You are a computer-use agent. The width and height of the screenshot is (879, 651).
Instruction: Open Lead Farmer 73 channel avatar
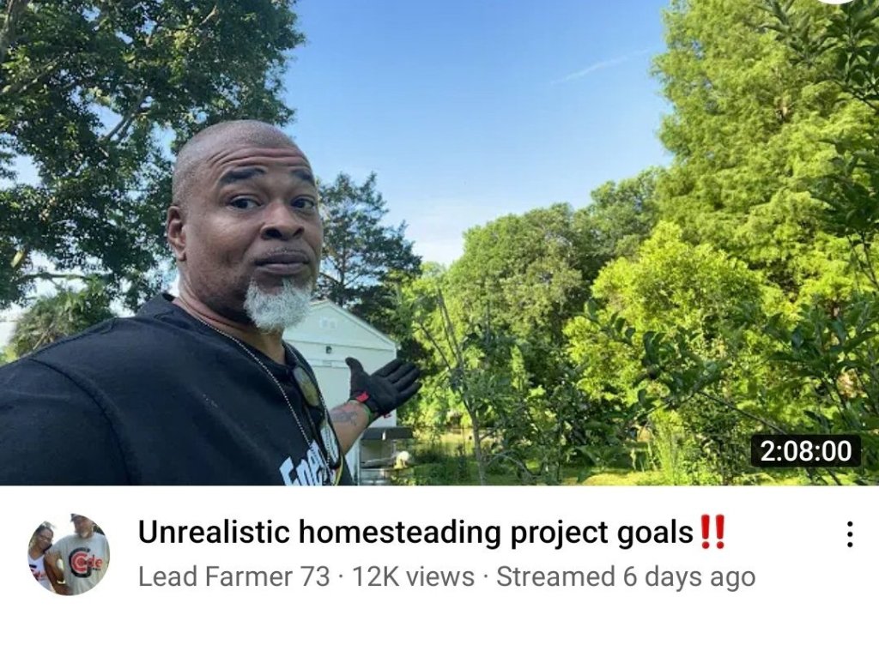coord(69,554)
